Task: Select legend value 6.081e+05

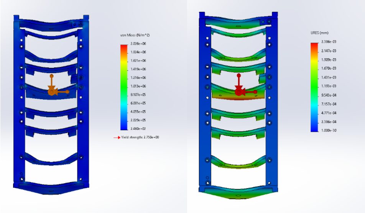Action: coord(138,103)
